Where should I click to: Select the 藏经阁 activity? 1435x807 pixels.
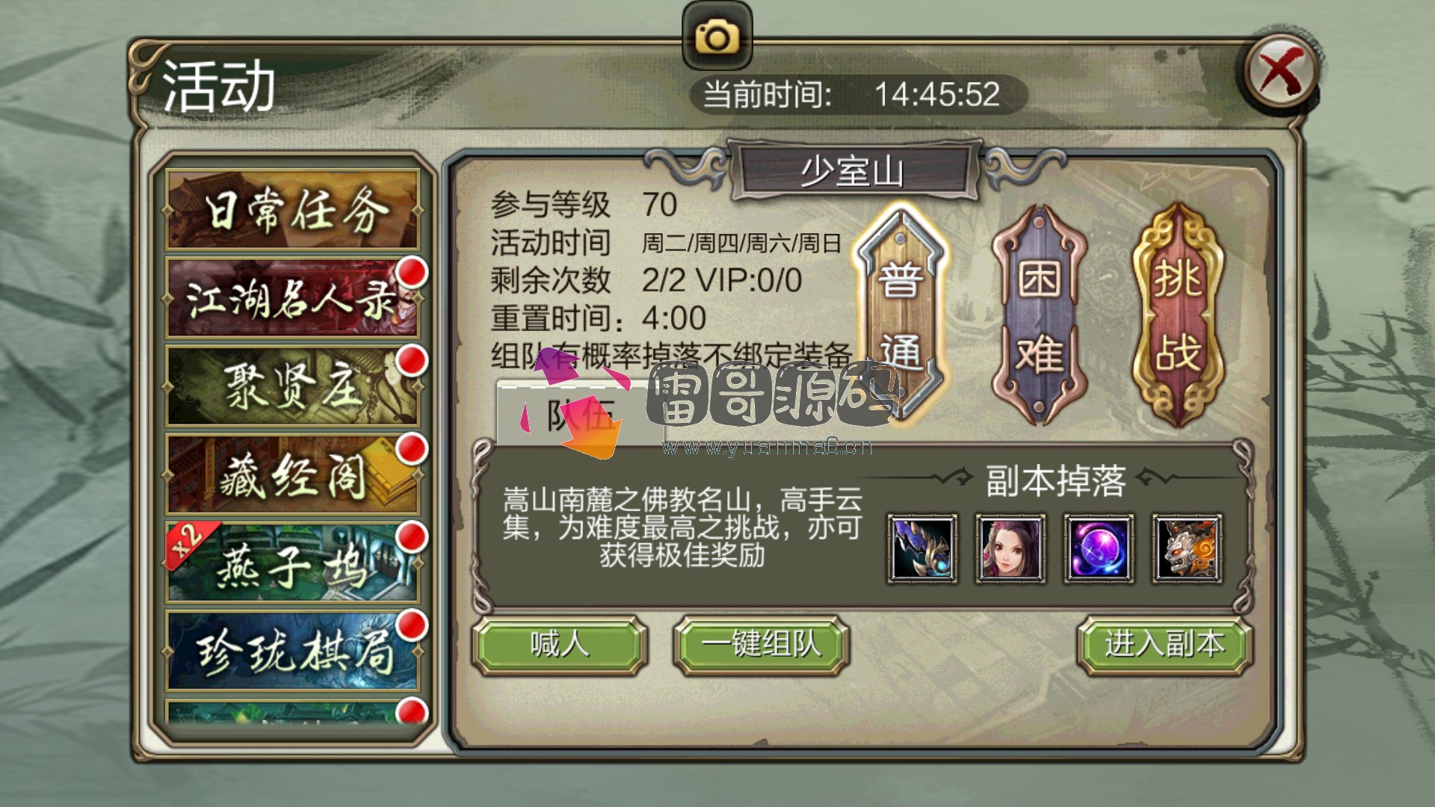point(292,474)
